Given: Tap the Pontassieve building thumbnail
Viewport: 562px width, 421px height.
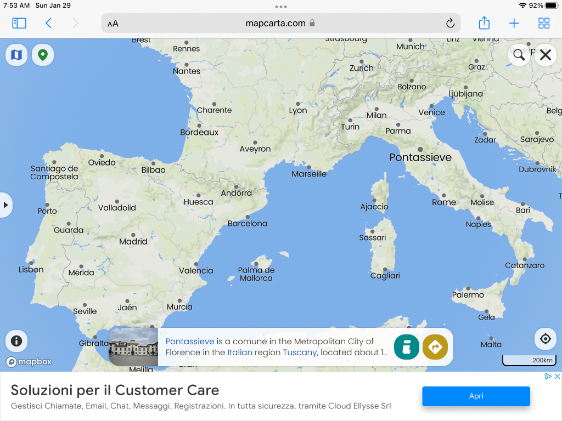Looking at the screenshot, I should [133, 347].
